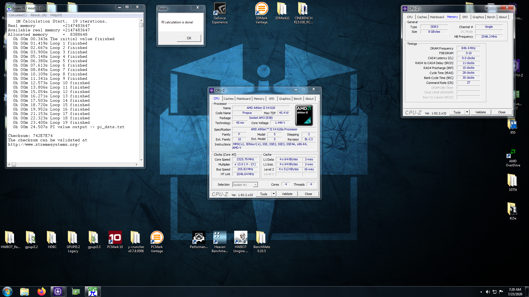
Task: Launch the PCMark Vantage shortcut
Action: 157,242
